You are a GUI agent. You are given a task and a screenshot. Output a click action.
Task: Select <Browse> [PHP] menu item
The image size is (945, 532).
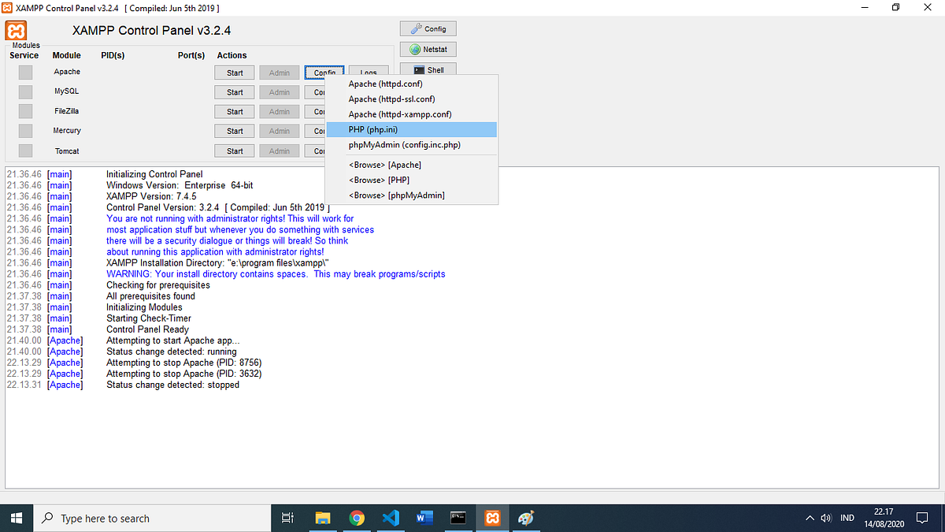coord(411,180)
